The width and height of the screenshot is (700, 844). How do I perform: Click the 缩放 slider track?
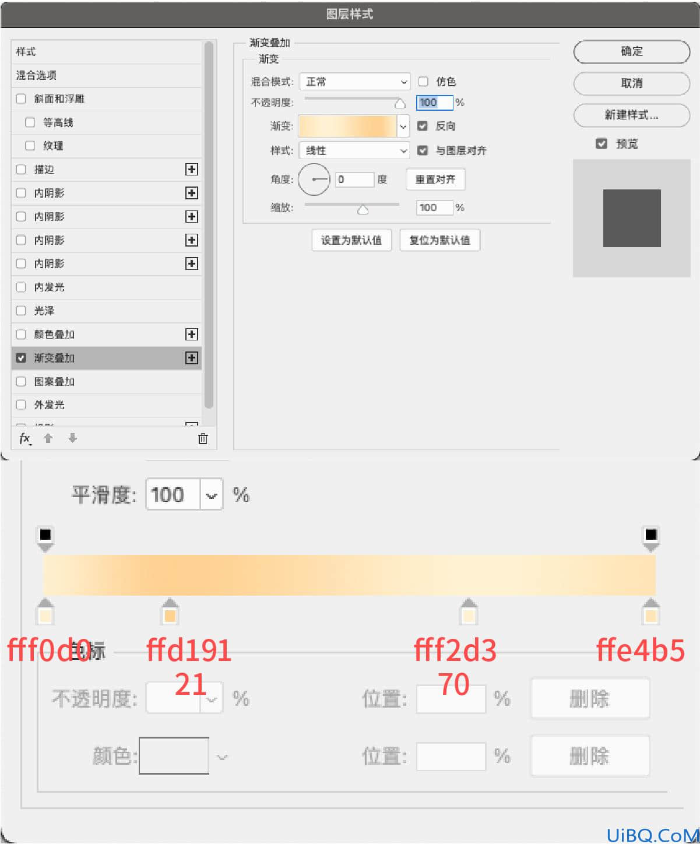click(352, 205)
